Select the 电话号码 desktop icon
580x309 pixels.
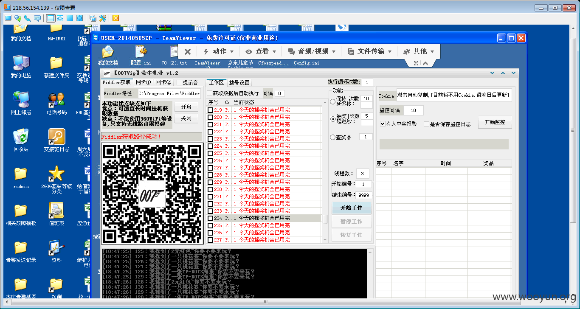[x=56, y=104]
